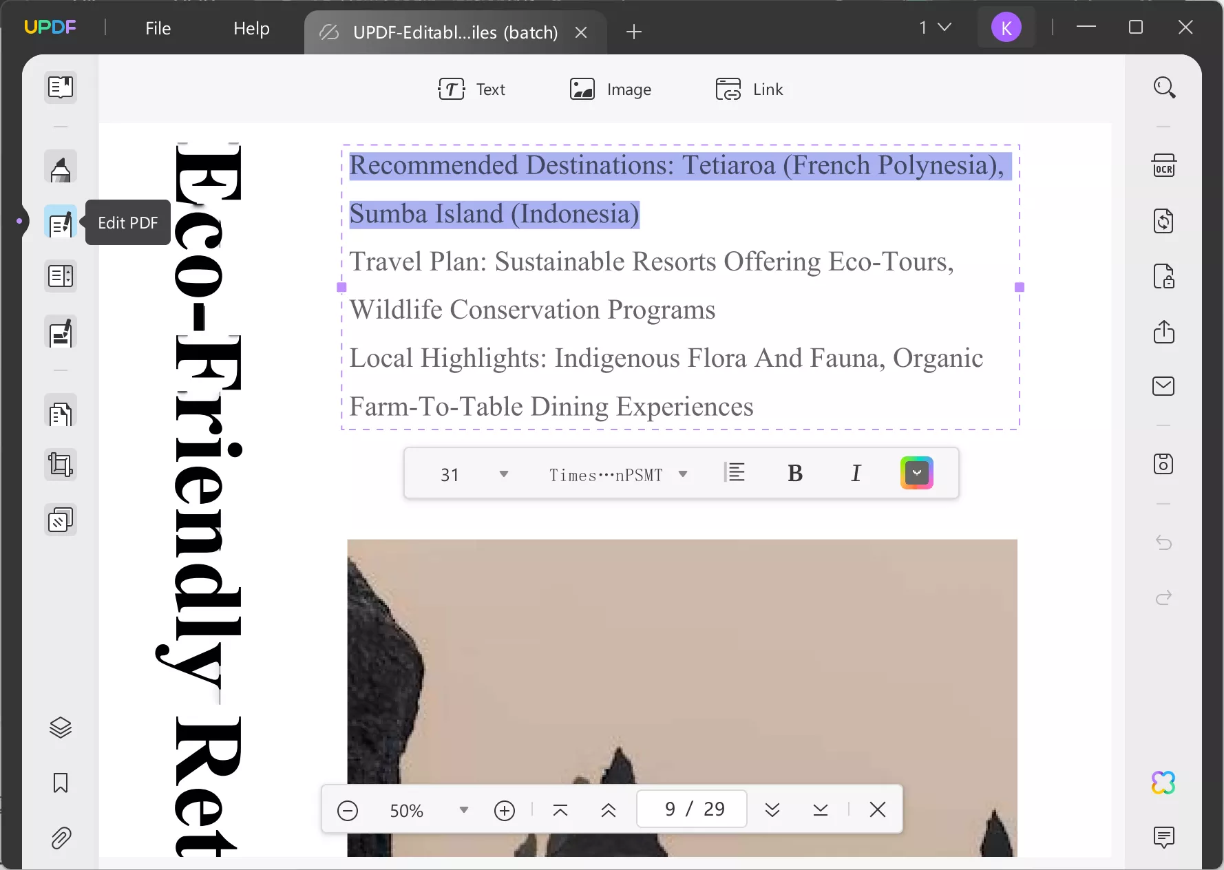This screenshot has height=870, width=1224.
Task: Select the Crop pages tool
Action: (x=61, y=465)
